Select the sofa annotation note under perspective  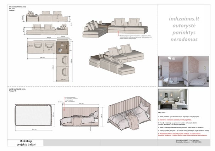136,37
